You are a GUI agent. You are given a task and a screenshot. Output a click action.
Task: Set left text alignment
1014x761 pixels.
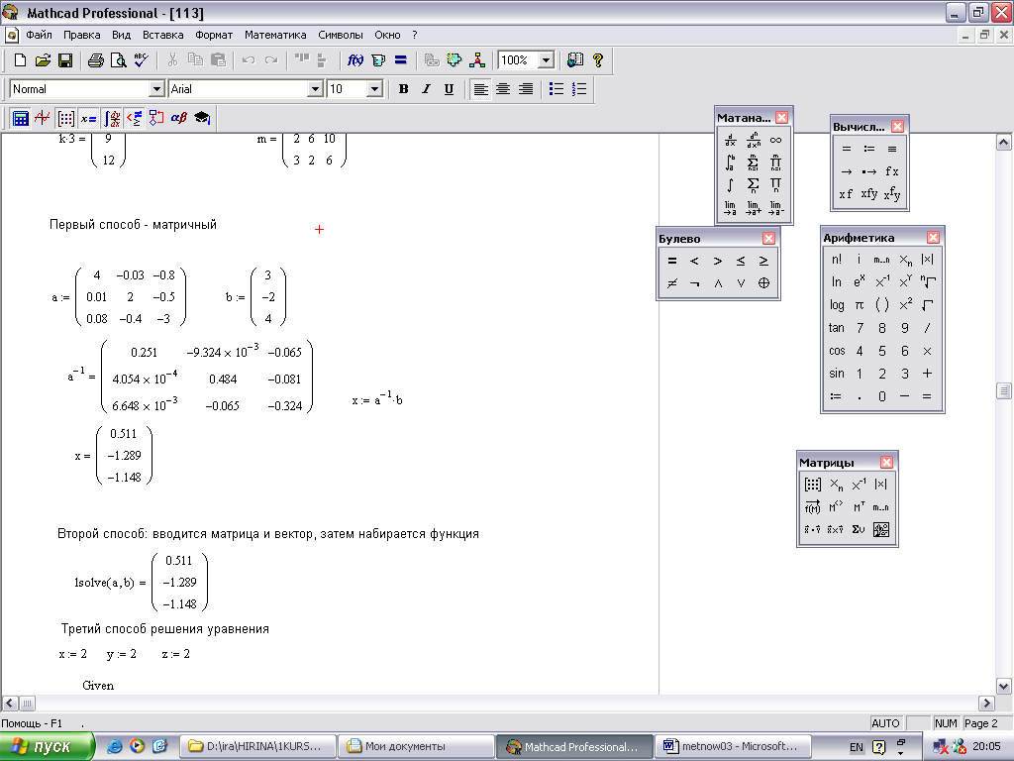pyautogui.click(x=480, y=89)
